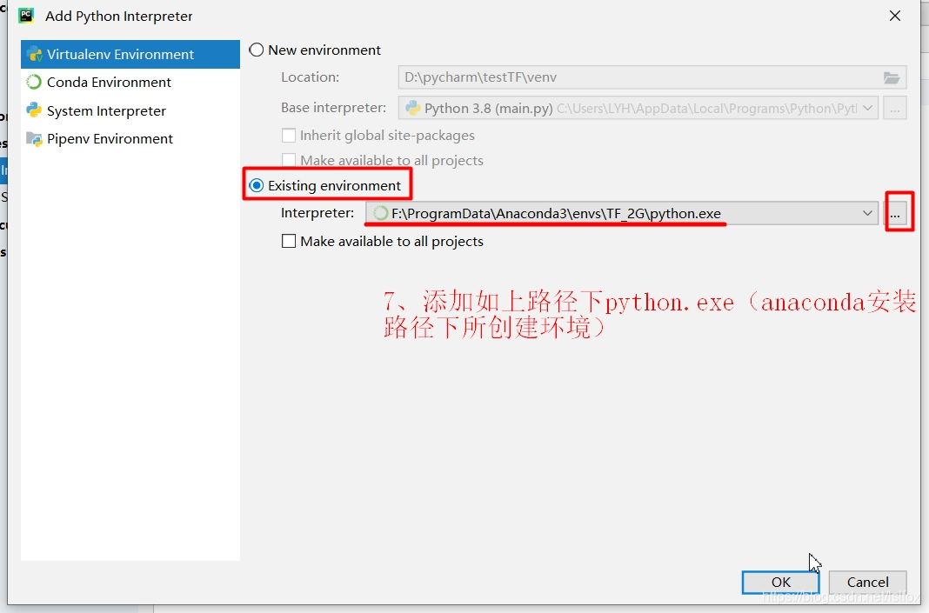Viewport: 929px width, 613px height.
Task: Click the Cancel button
Action: coord(867,582)
